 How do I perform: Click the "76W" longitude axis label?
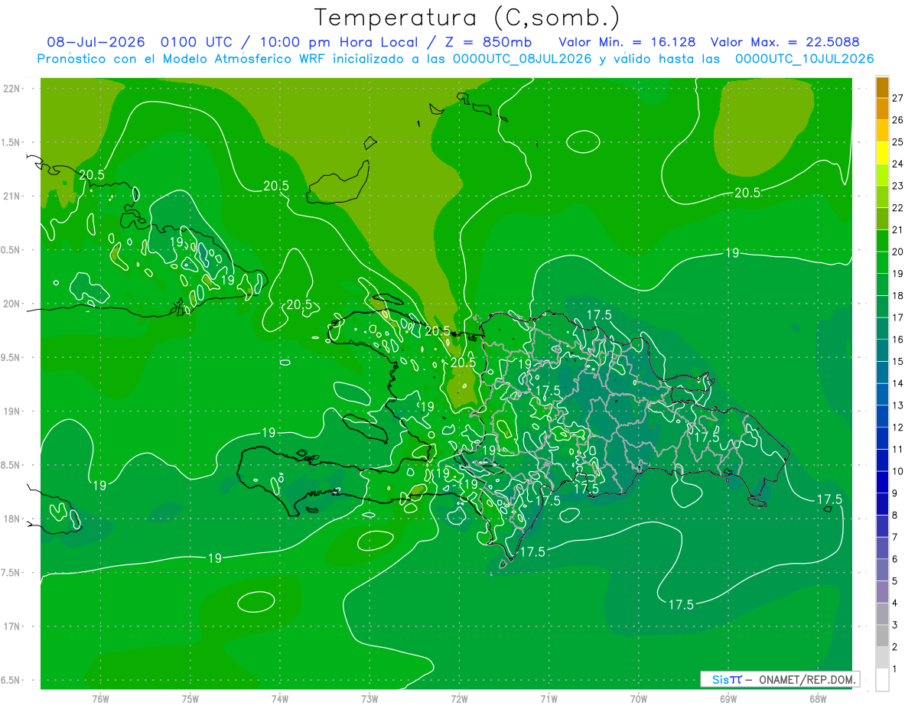pos(100,699)
